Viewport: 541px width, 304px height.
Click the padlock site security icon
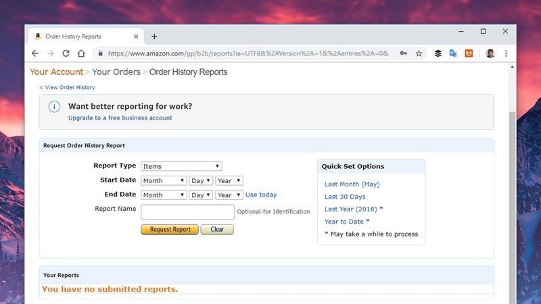100,53
